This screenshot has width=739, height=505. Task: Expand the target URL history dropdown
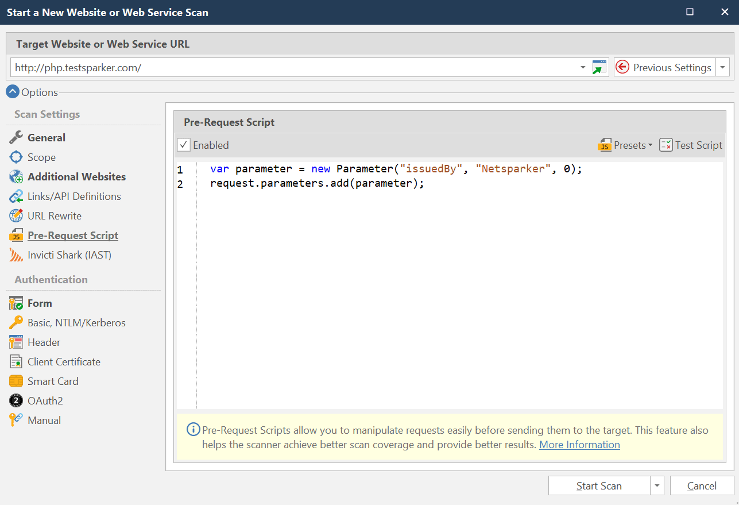tap(583, 68)
